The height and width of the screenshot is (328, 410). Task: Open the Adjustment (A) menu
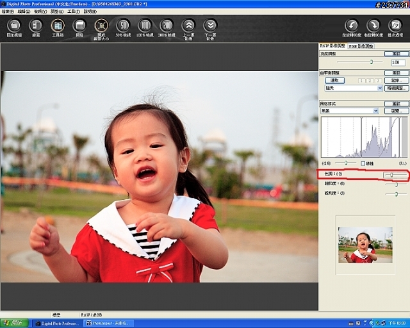click(57, 12)
